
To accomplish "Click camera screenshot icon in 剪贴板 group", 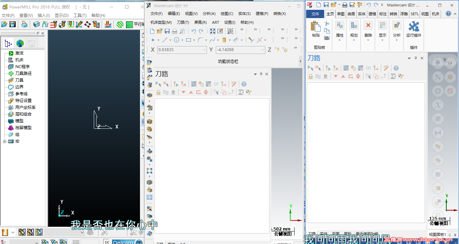I will pos(327,38).
